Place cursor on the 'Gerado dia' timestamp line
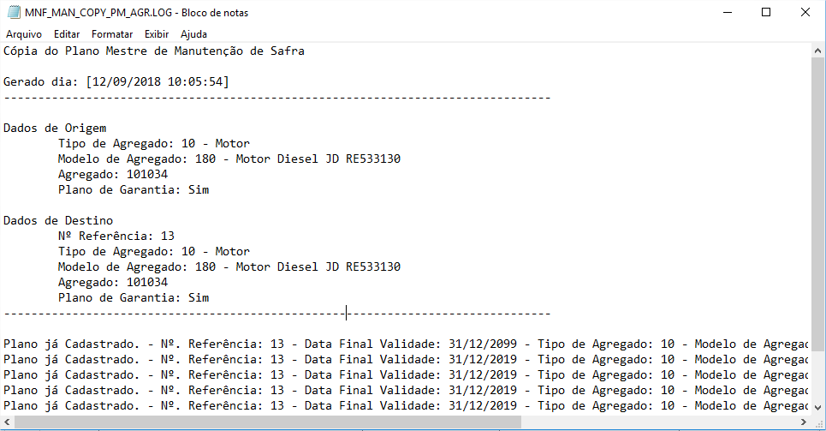826x431 pixels. click(x=116, y=82)
